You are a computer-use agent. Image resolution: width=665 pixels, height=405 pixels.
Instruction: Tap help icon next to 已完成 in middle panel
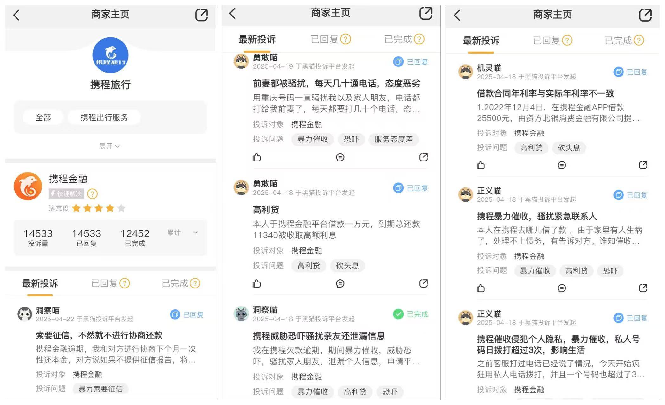tap(419, 39)
